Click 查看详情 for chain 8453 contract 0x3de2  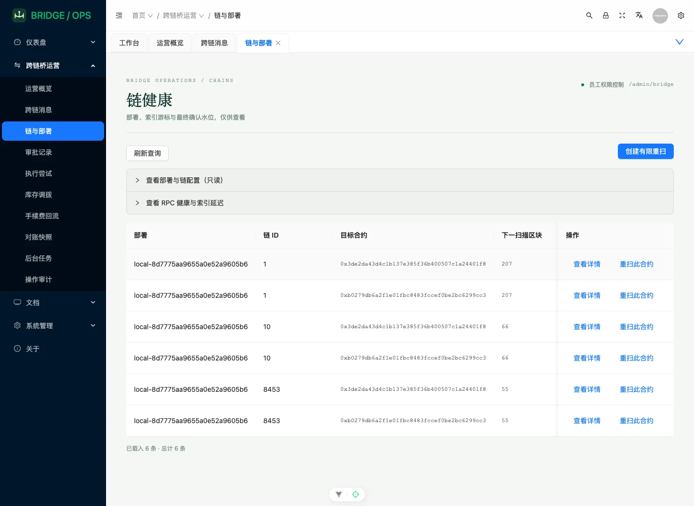[x=587, y=389]
